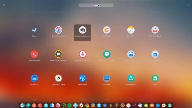Exit fullscreen launcher mode icon
Viewport: 192px width, 108px height.
click(188, 5)
